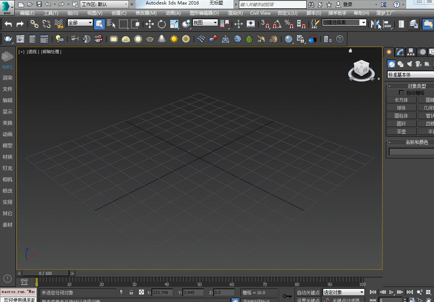This screenshot has height=302, width=434.
Task: Open the 全部 selection filter dropdown
Action: (x=80, y=23)
